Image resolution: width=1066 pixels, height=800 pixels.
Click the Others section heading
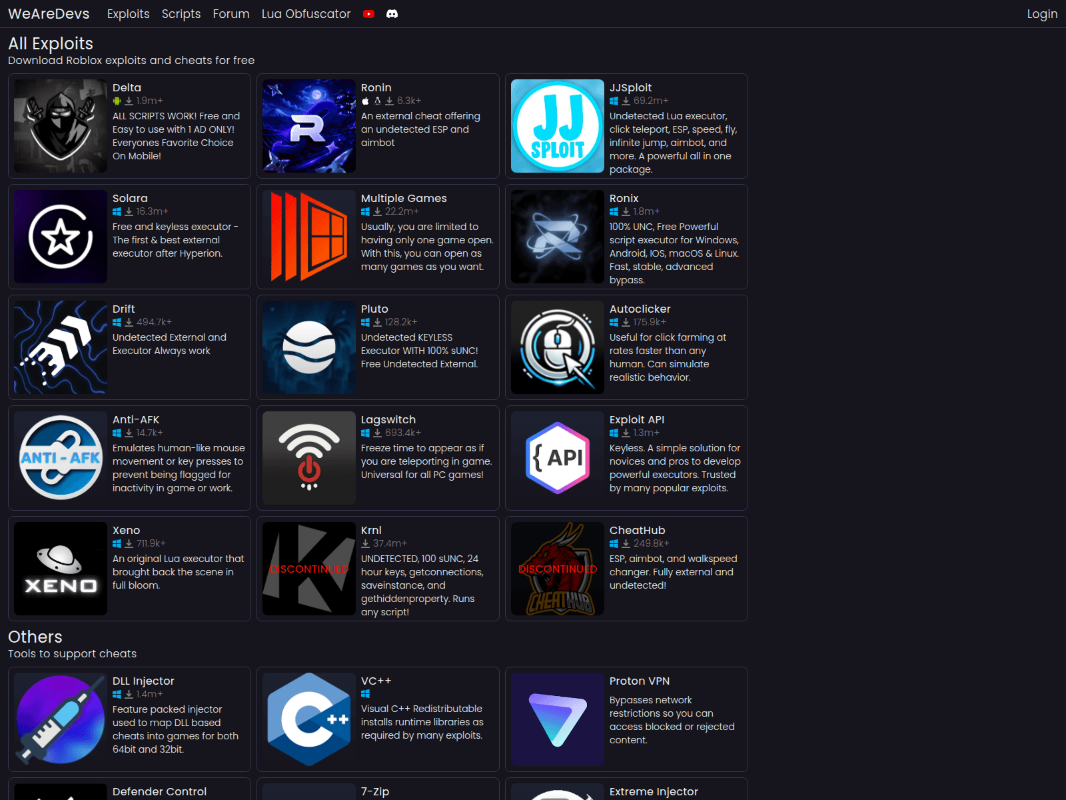pyautogui.click(x=35, y=637)
